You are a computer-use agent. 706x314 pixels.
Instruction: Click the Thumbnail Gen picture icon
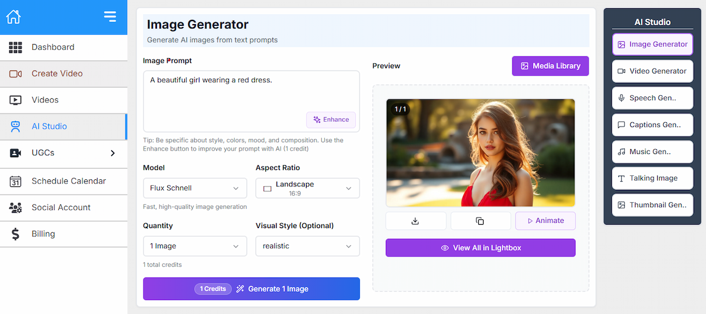click(621, 205)
